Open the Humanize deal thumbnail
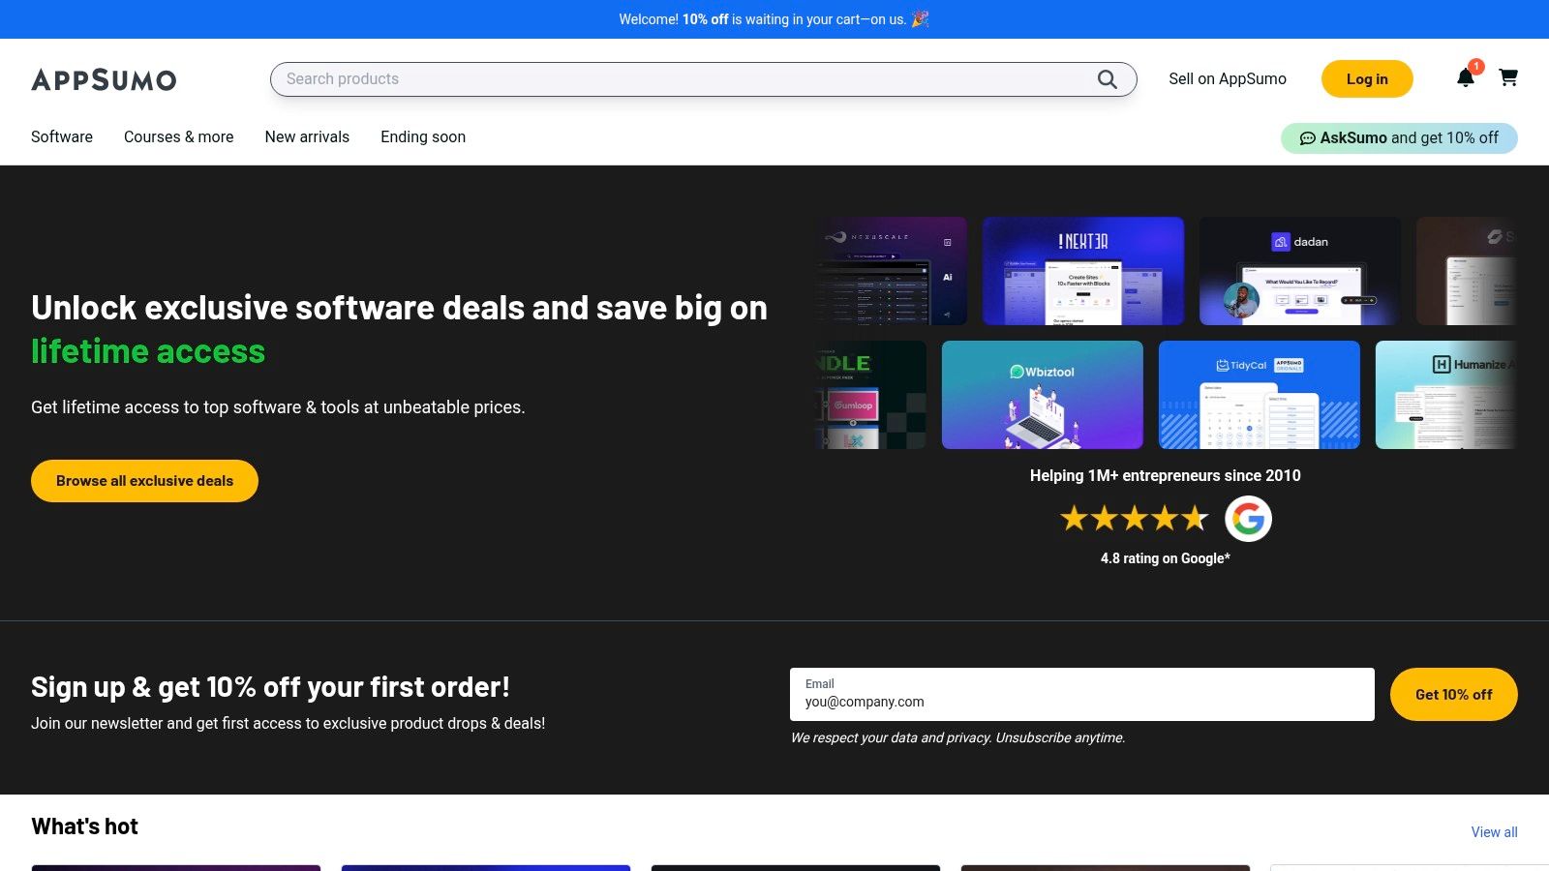 1446,395
